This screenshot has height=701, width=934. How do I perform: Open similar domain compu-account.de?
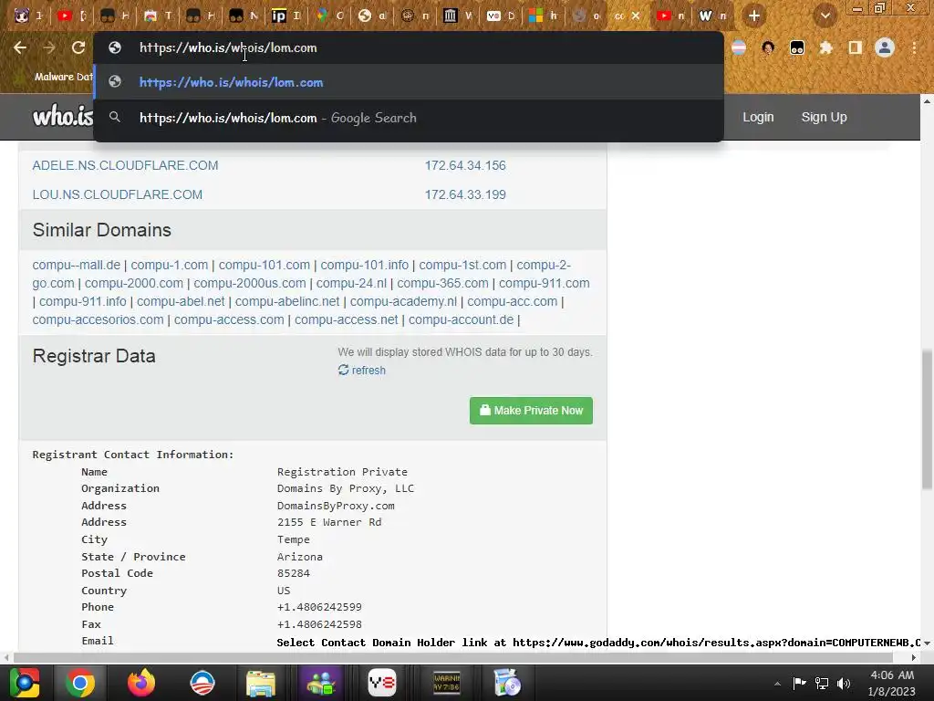pyautogui.click(x=461, y=319)
